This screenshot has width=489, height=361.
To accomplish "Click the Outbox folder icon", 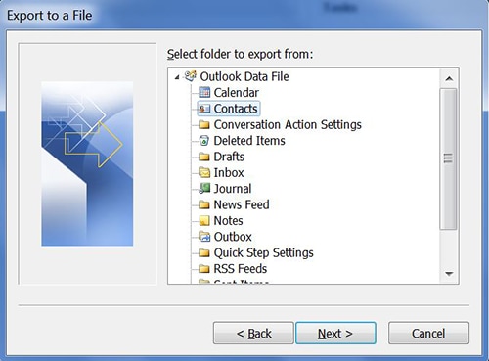I will (x=204, y=237).
